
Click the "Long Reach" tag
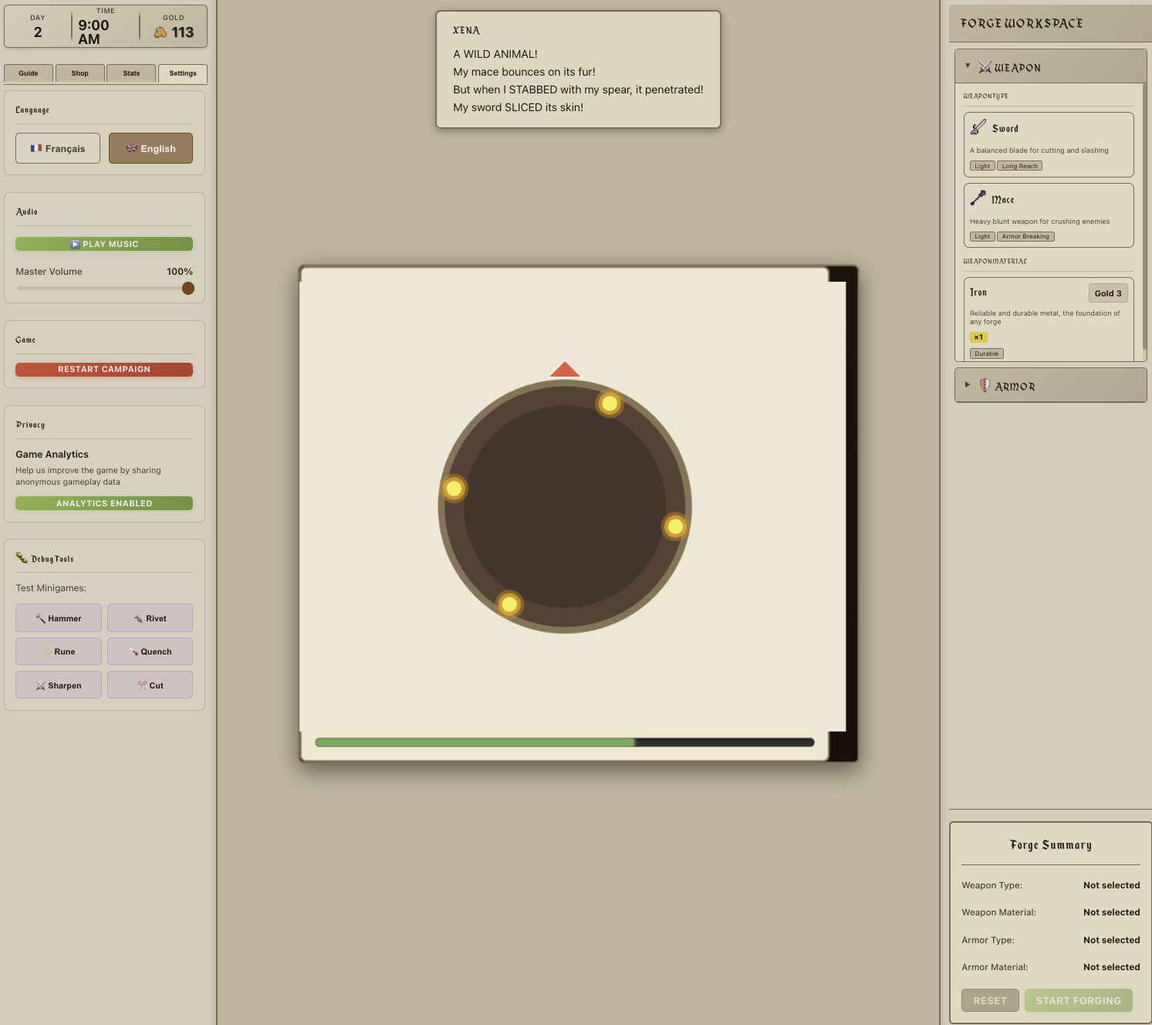click(1019, 166)
